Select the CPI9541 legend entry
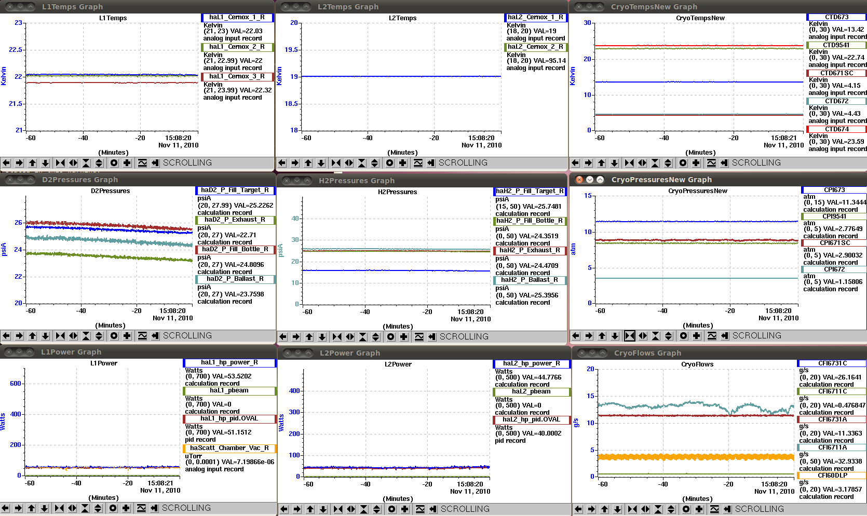The image size is (867, 516). pos(834,216)
